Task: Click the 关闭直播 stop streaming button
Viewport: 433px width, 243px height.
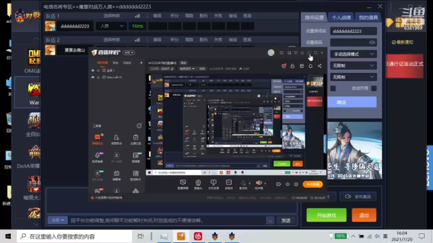Action: pyautogui.click(x=313, y=184)
